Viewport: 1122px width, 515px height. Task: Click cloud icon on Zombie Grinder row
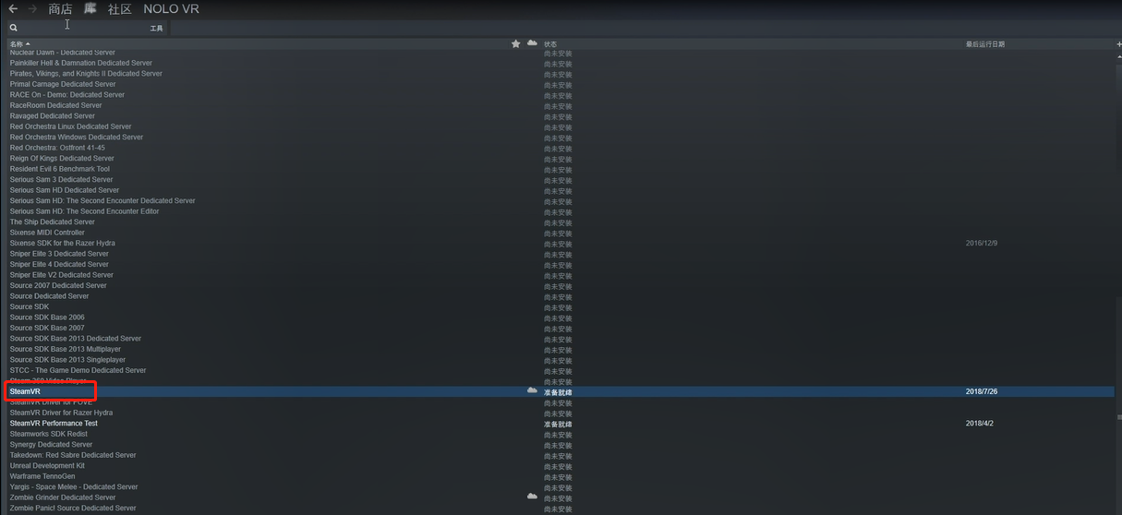(x=532, y=497)
